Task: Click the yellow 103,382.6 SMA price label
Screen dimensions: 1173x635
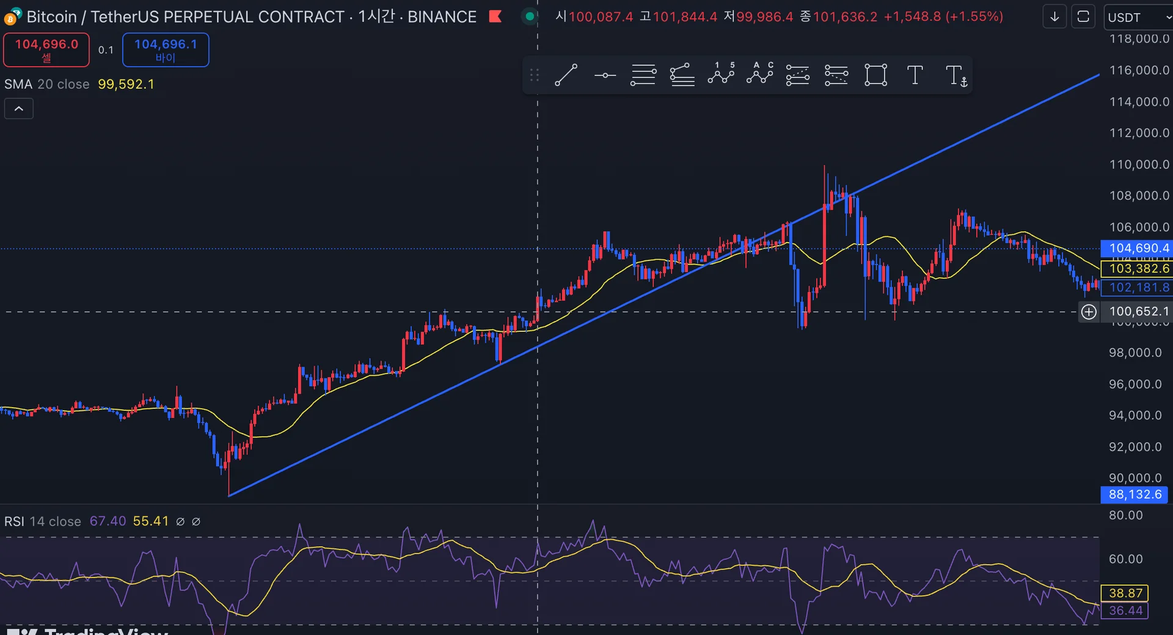Action: [x=1136, y=268]
